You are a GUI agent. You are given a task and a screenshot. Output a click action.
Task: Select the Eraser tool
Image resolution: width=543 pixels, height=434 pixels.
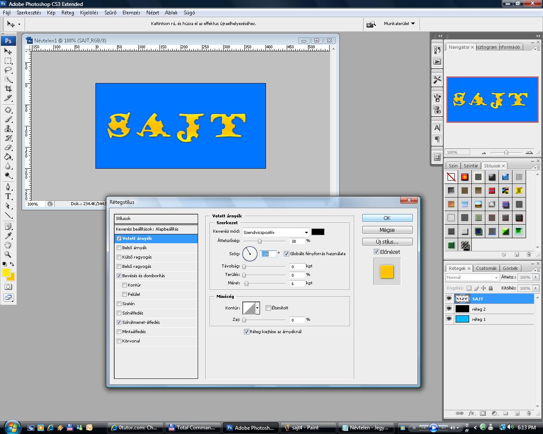(x=8, y=147)
